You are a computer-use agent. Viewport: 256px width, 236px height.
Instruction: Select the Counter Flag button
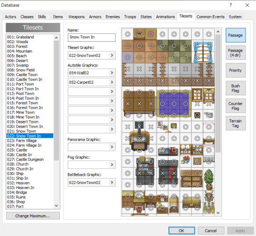pyautogui.click(x=236, y=106)
